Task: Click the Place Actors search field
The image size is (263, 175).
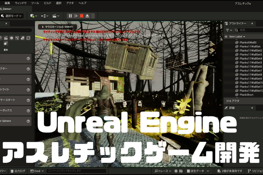Action: 16,30
